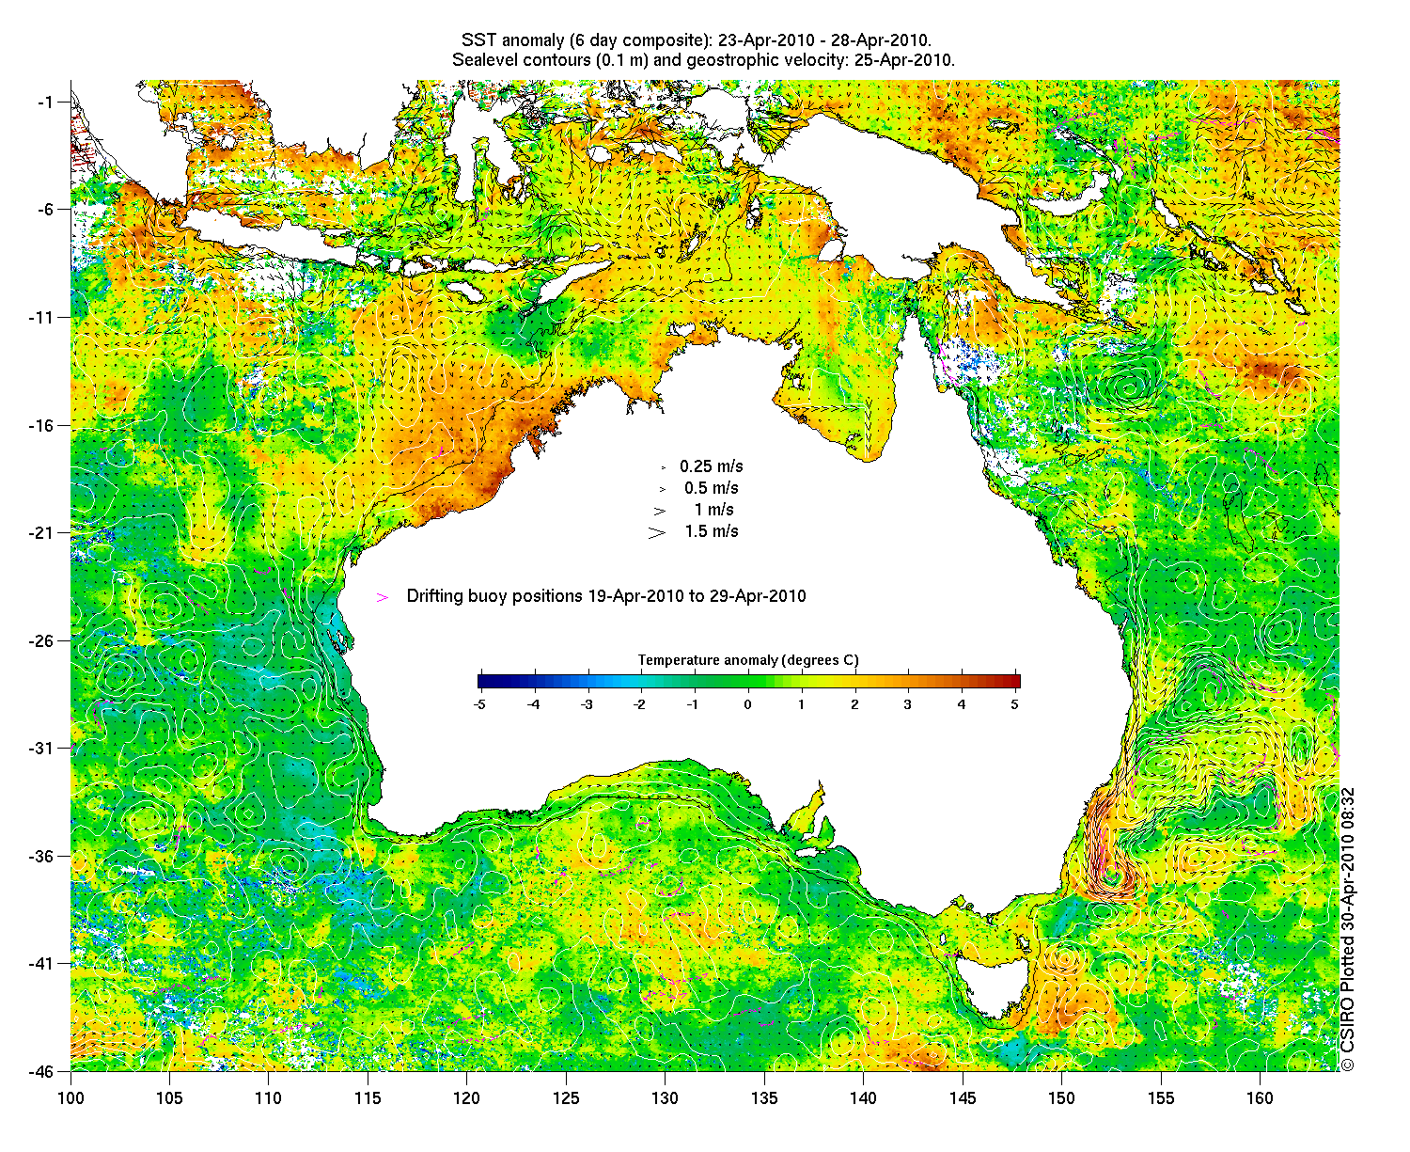The image size is (1410, 1152).
Task: Click the colorbar tick label 3
Action: click(908, 703)
